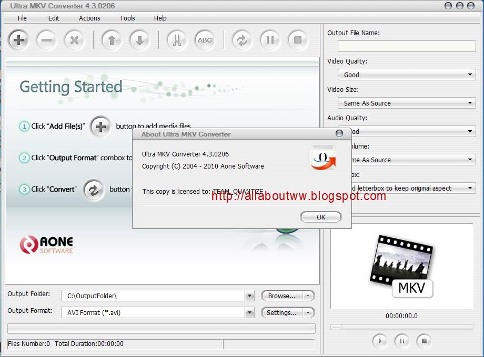Click the Output File Name field
This screenshot has width=484, height=357.
407,47
